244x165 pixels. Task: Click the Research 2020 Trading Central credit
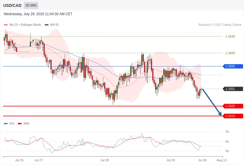[220, 25]
